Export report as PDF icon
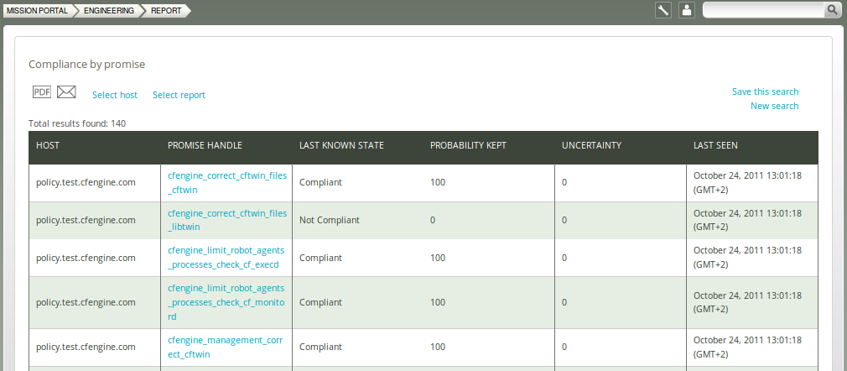This screenshot has height=371, width=847. tap(42, 92)
